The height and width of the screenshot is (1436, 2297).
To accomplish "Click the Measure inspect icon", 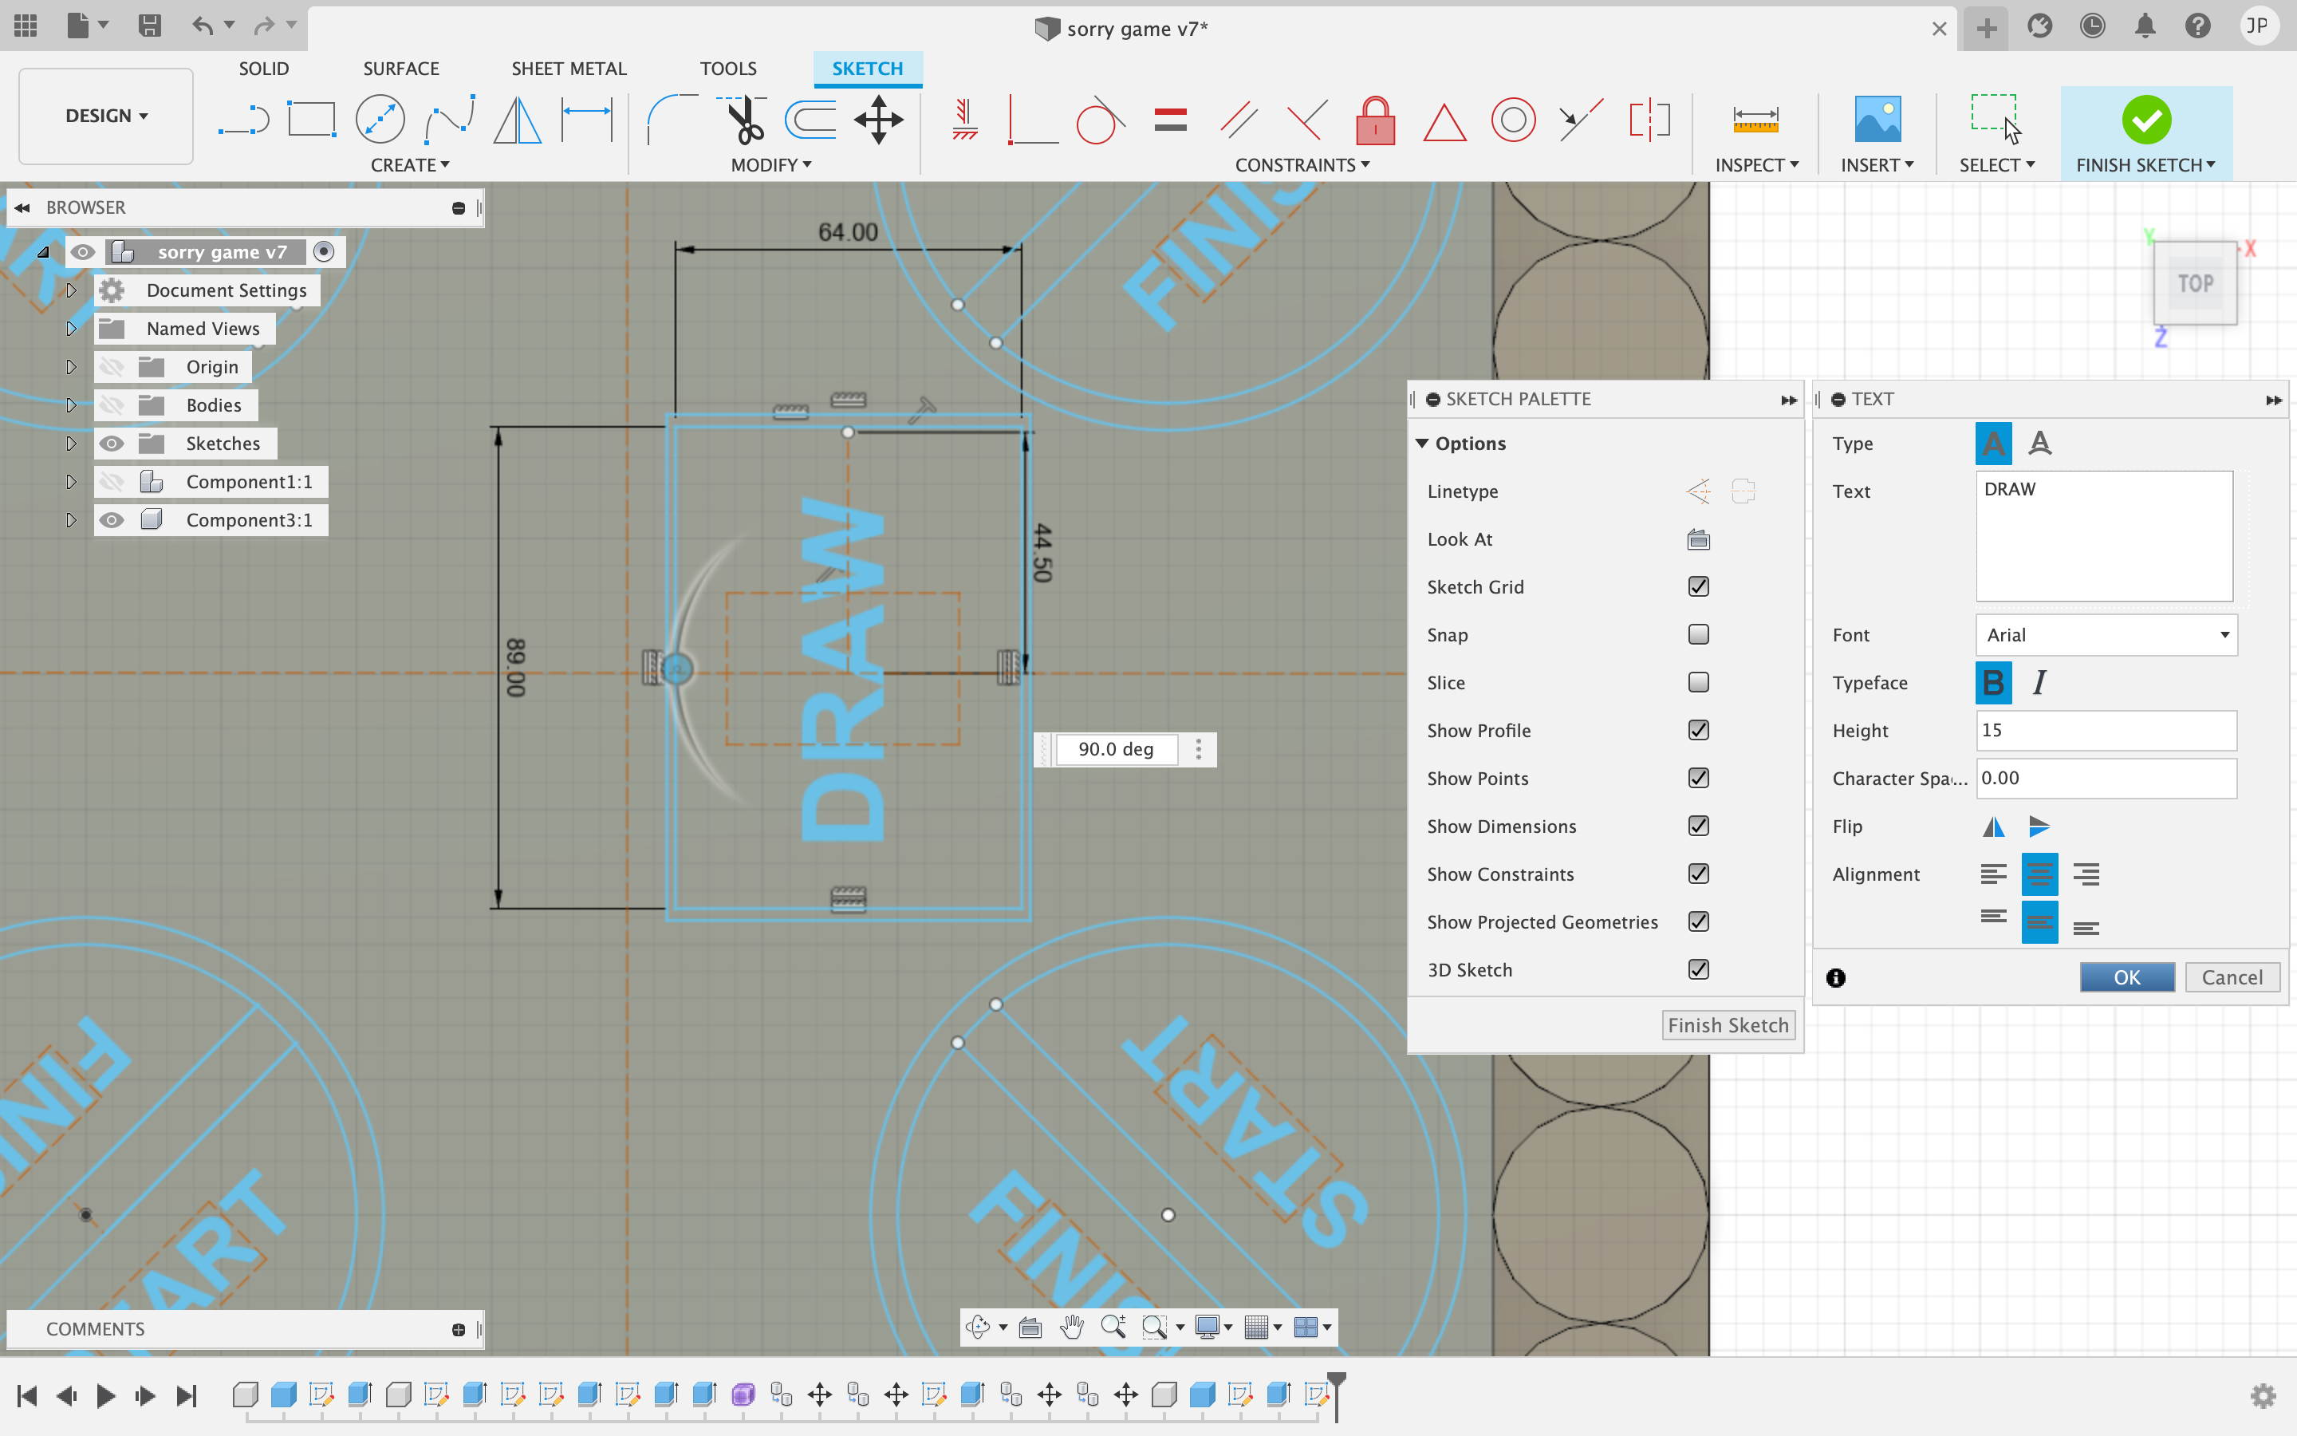I will [1755, 120].
